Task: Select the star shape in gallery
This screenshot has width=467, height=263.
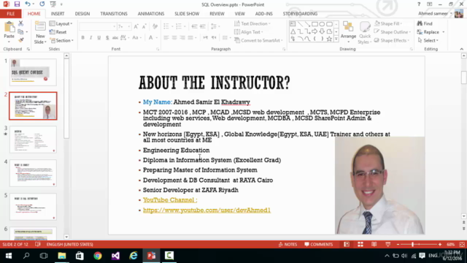Action: pyautogui.click(x=329, y=39)
